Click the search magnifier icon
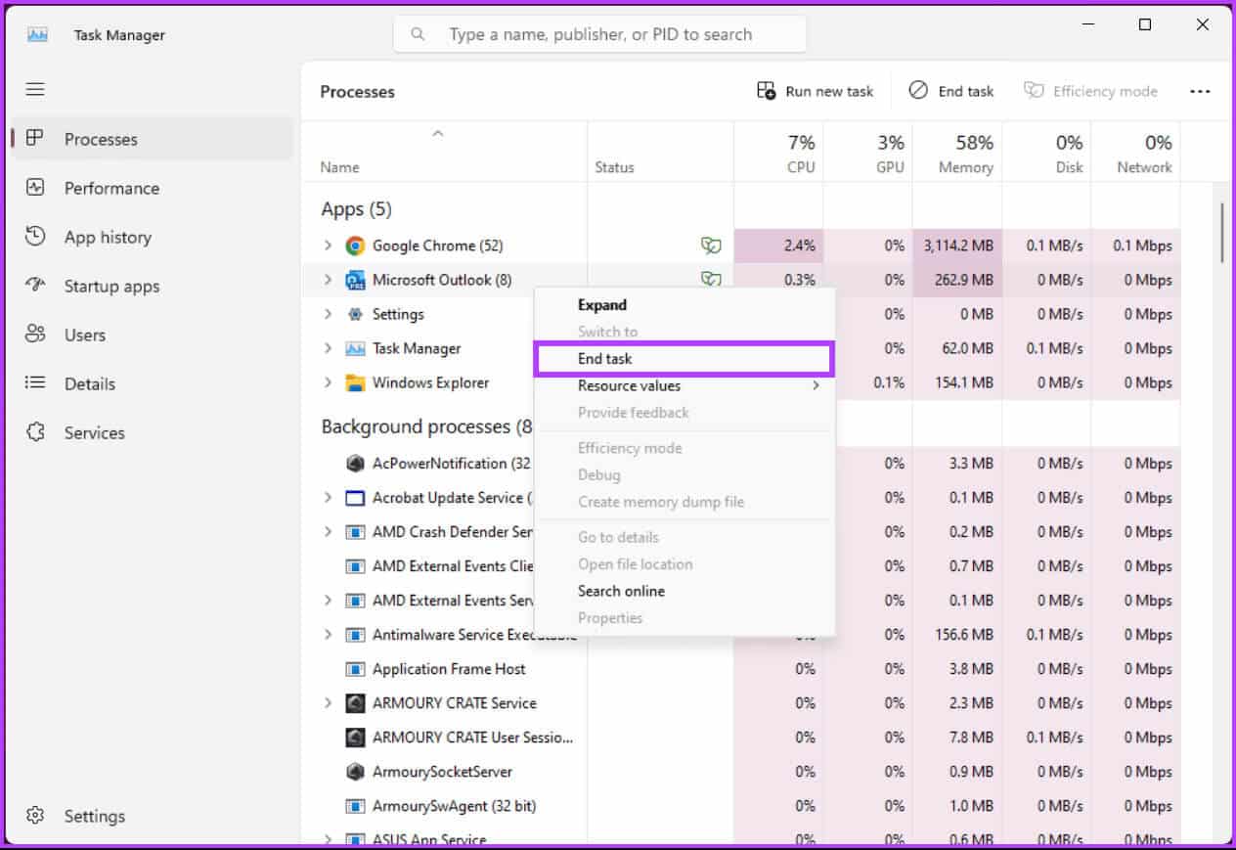The height and width of the screenshot is (850, 1236). pyautogui.click(x=418, y=34)
